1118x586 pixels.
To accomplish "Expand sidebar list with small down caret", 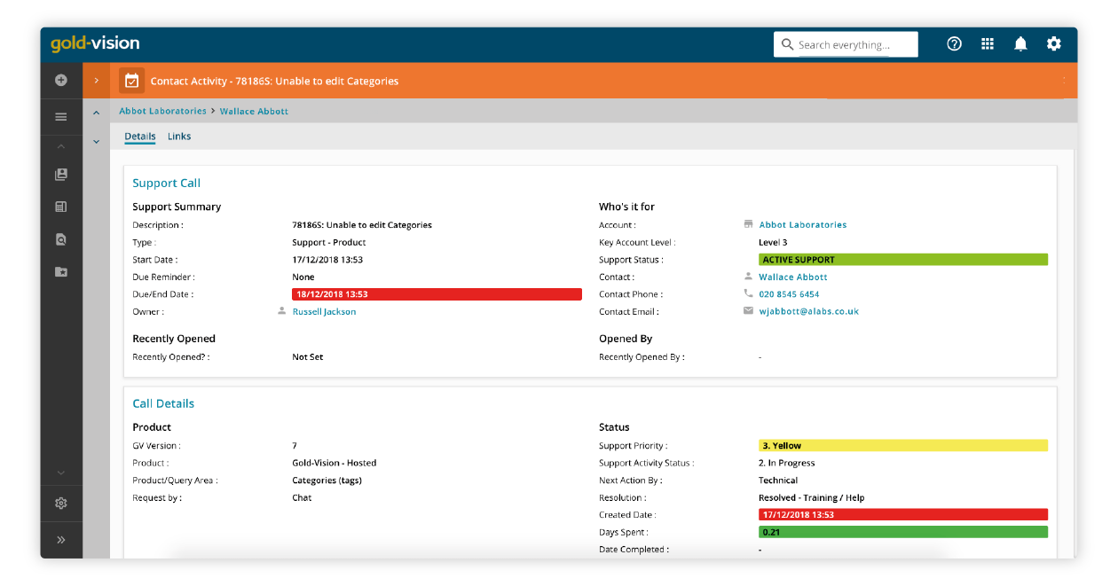I will [x=61, y=473].
